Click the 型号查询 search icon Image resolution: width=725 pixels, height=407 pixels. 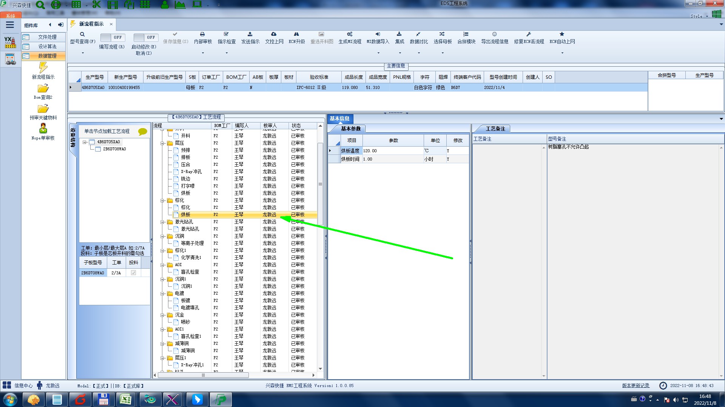click(82, 34)
